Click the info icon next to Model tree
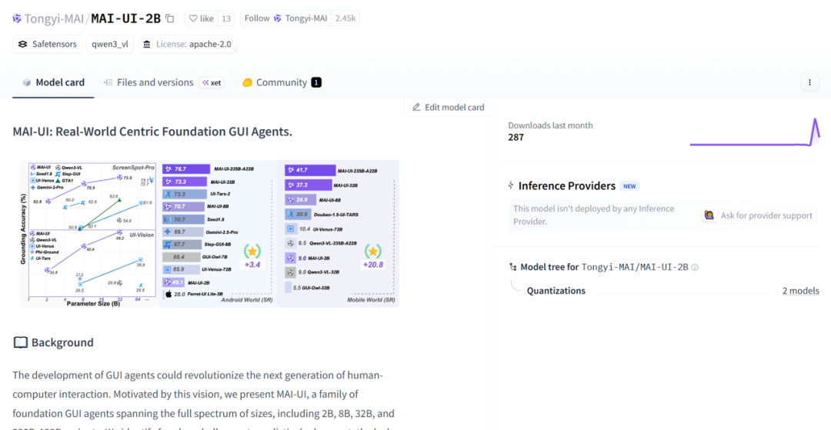This screenshot has height=430, width=831. pos(695,268)
